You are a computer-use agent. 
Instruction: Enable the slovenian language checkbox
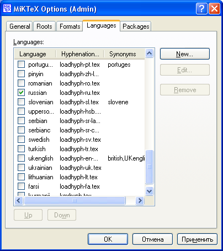[x=21, y=102]
